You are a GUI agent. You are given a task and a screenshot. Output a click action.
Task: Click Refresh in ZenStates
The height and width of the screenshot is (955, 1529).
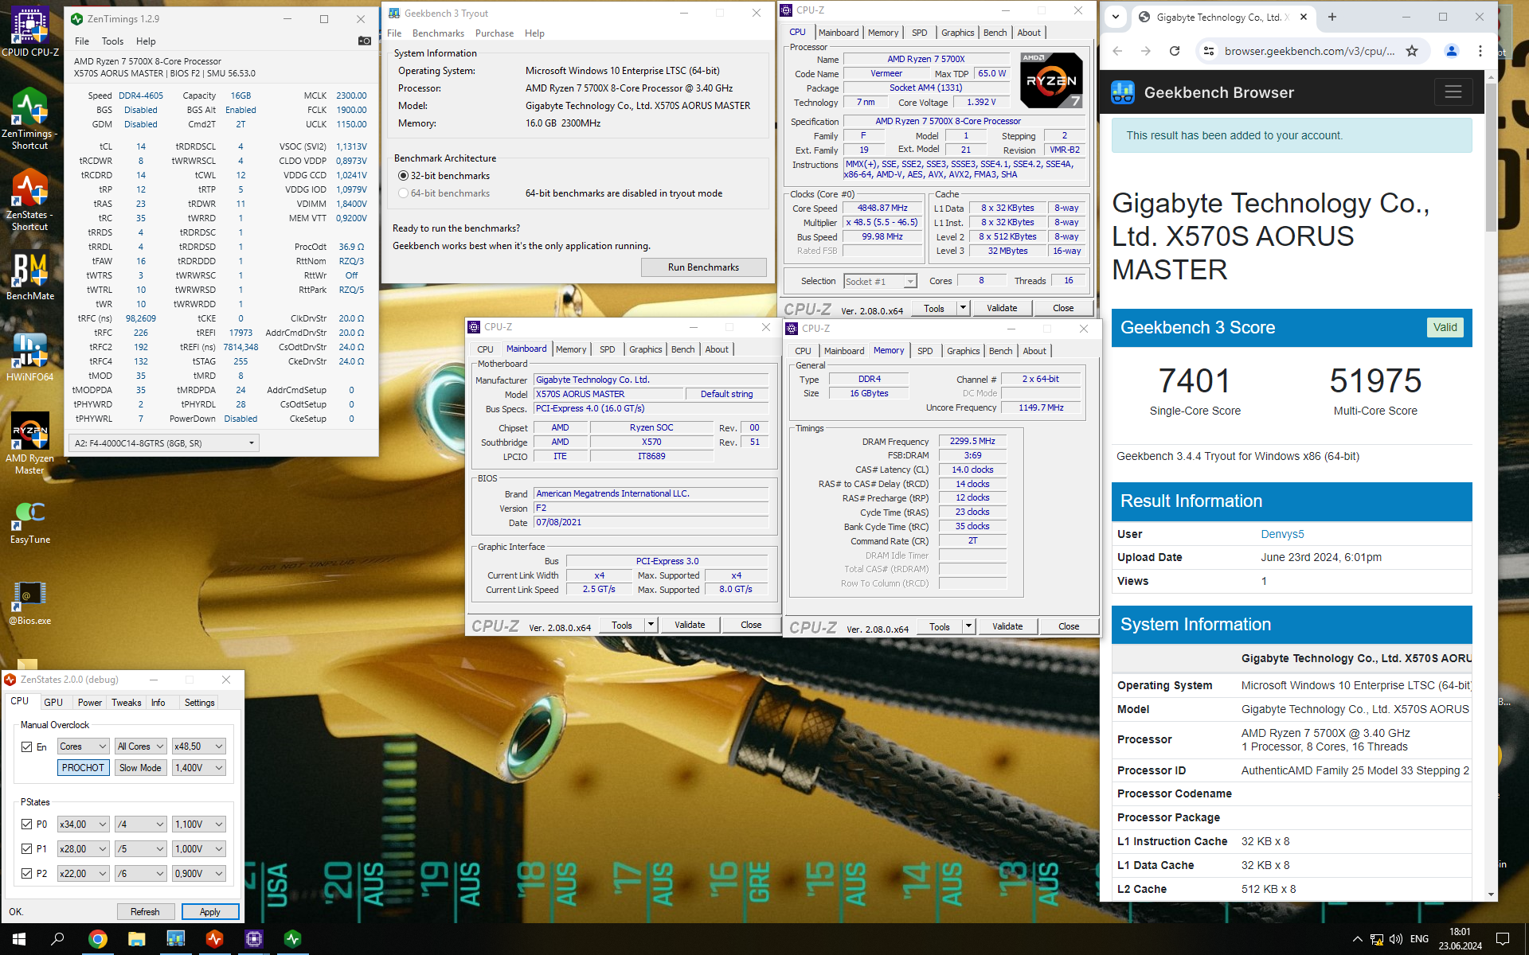tap(145, 912)
